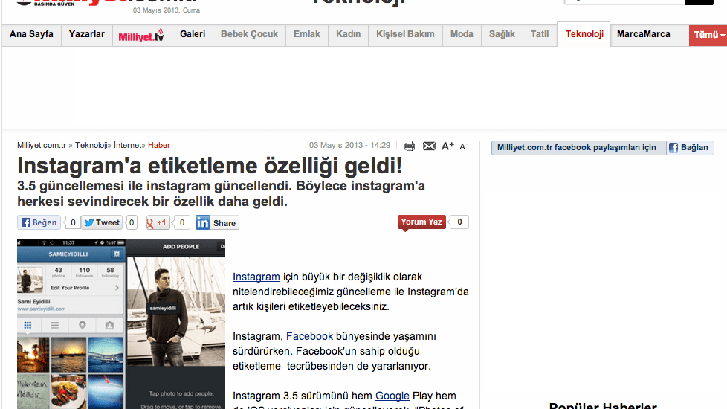Screen dimensions: 727x409
Task: Follow the Google hyperlink in article
Action: tap(392, 396)
